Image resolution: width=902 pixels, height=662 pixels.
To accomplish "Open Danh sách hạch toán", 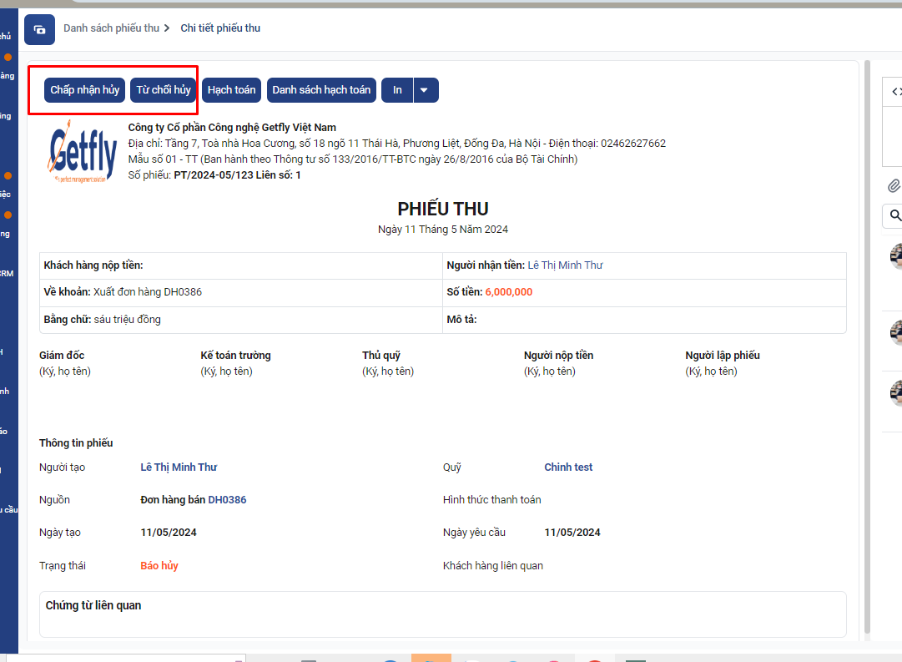I will (321, 90).
